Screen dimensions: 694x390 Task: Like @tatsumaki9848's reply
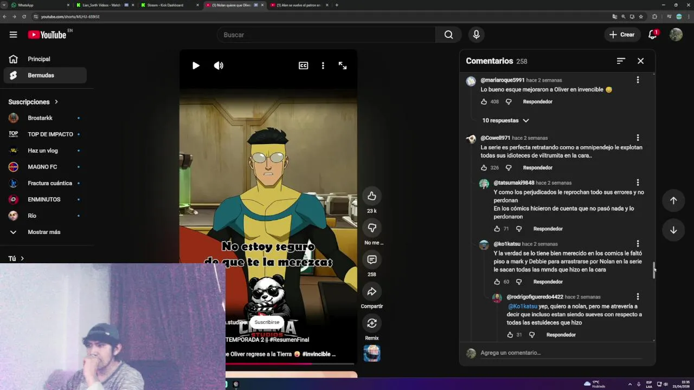[497, 229]
